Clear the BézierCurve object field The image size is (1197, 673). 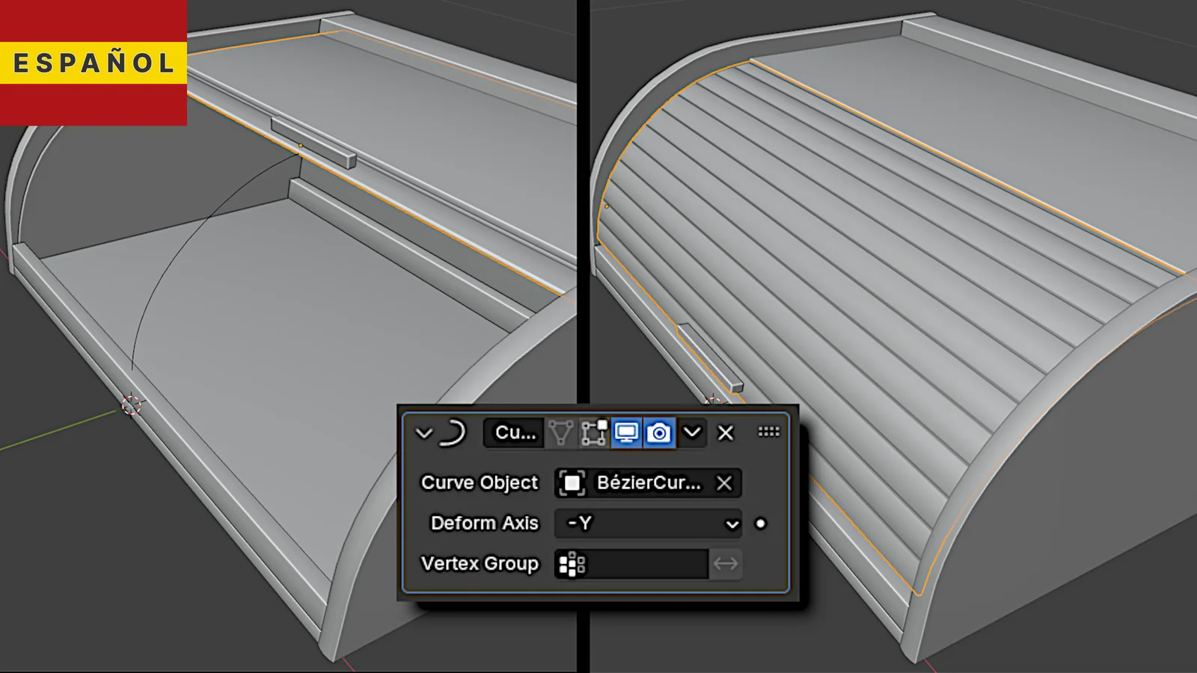[724, 483]
